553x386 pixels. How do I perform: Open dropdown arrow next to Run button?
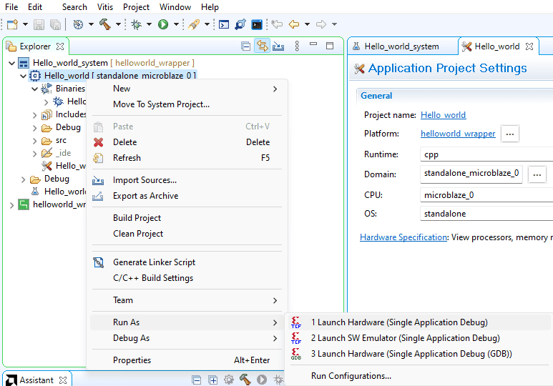click(x=175, y=24)
